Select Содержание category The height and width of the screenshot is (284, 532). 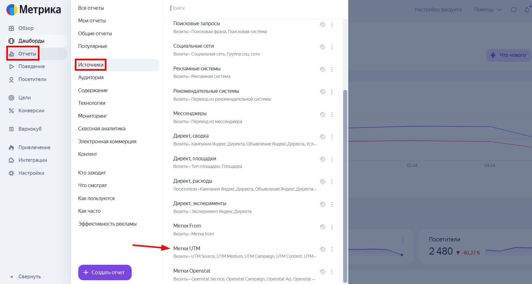coord(93,90)
